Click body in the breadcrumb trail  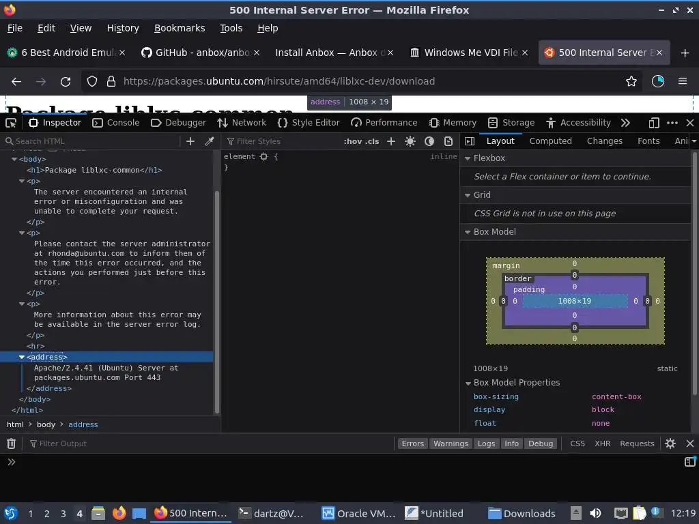[46, 424]
